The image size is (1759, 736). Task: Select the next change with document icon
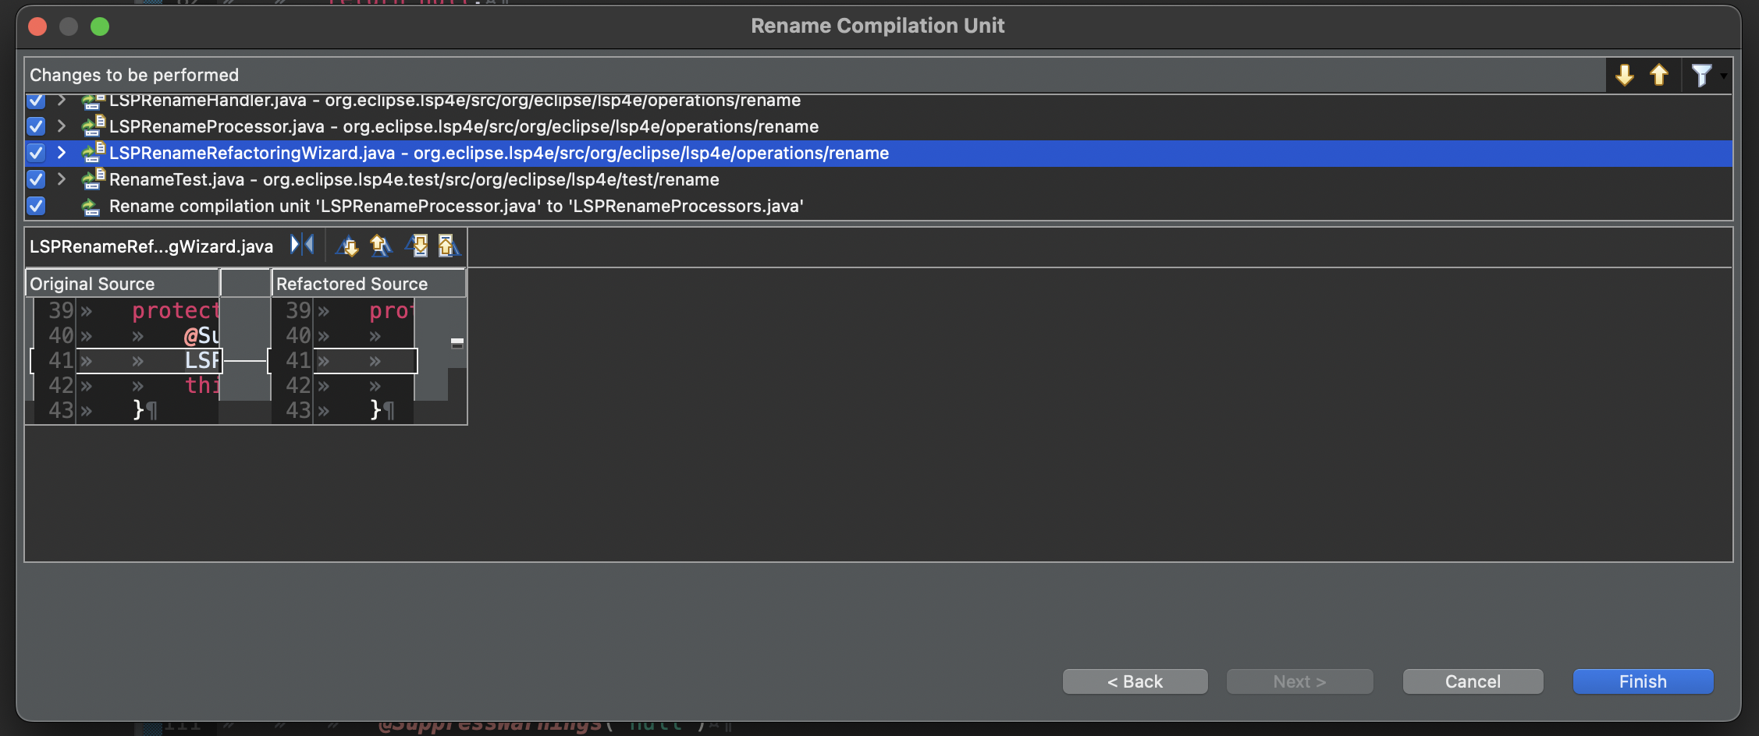pos(419,246)
